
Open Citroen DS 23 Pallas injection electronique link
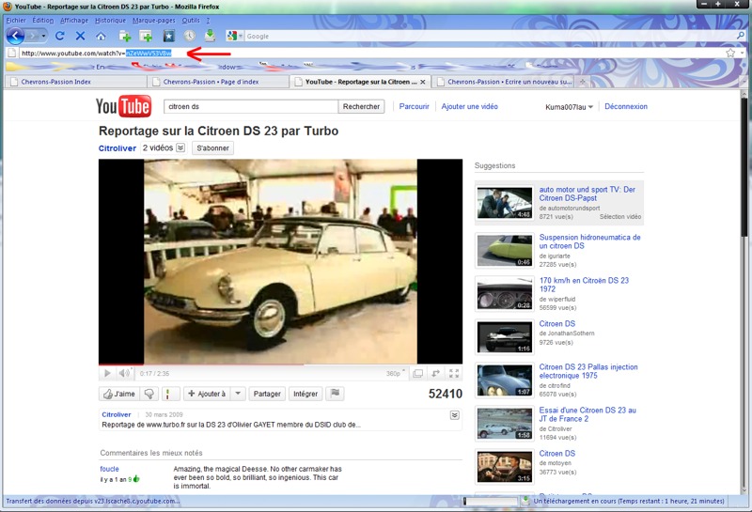pyautogui.click(x=588, y=371)
